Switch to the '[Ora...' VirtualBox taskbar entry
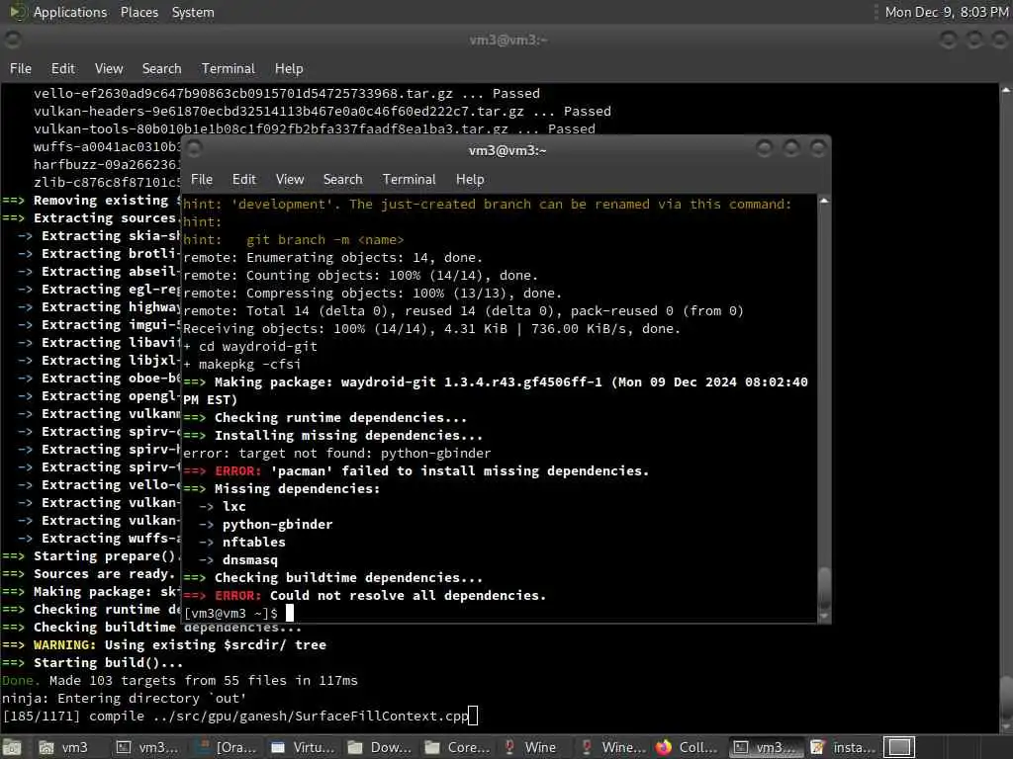The width and height of the screenshot is (1013, 759). coord(227,747)
